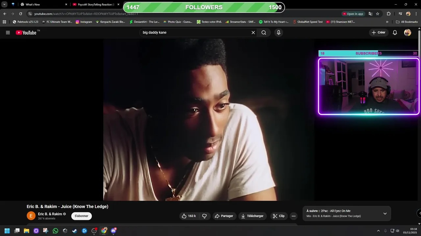
Task: Clear the search box with the X icon
Action: click(x=253, y=32)
